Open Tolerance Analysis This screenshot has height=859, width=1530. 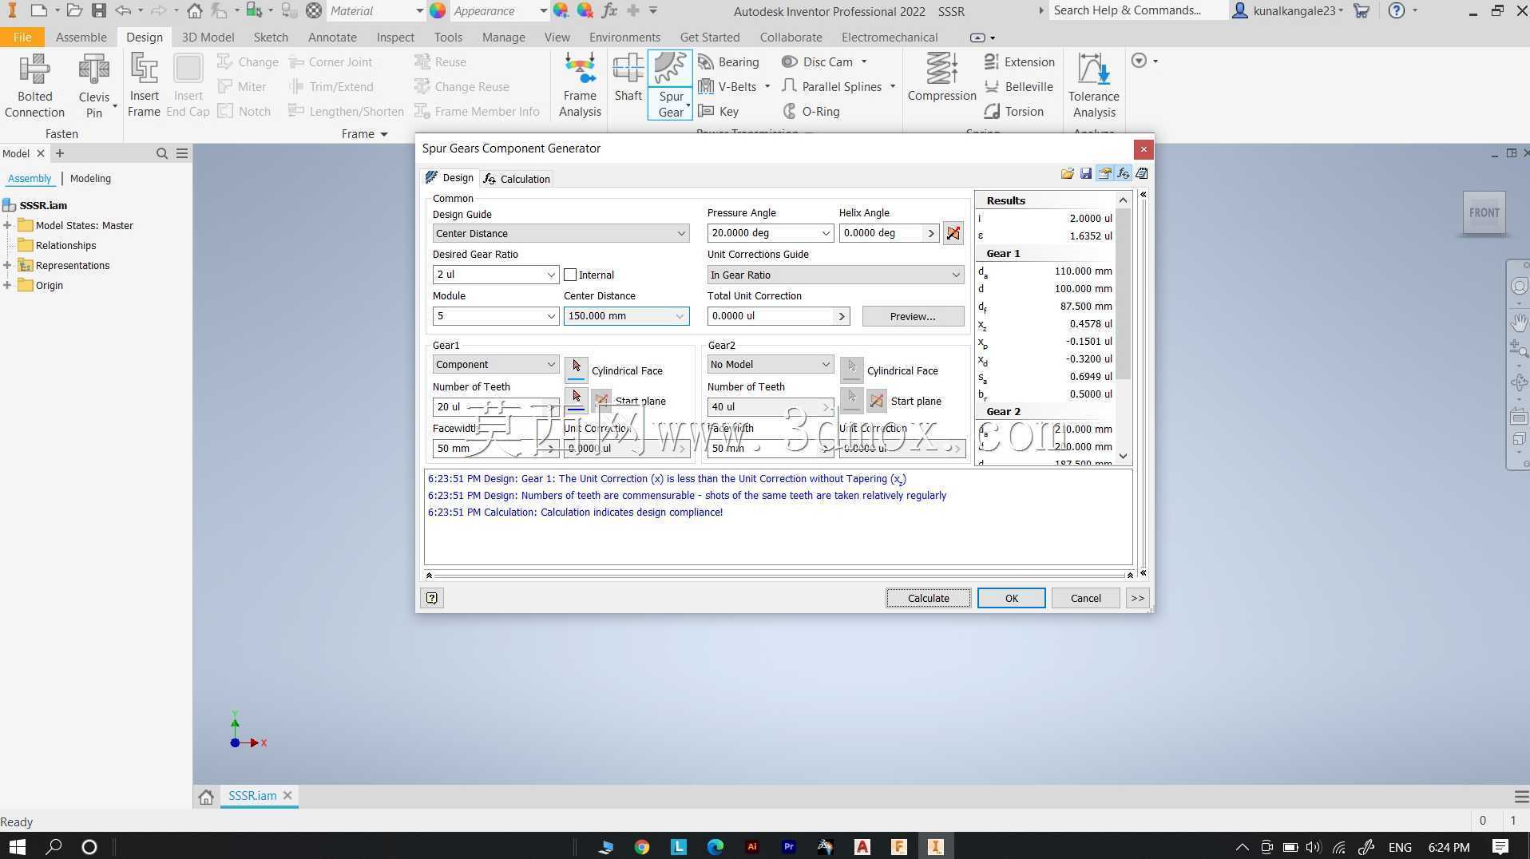pyautogui.click(x=1093, y=86)
